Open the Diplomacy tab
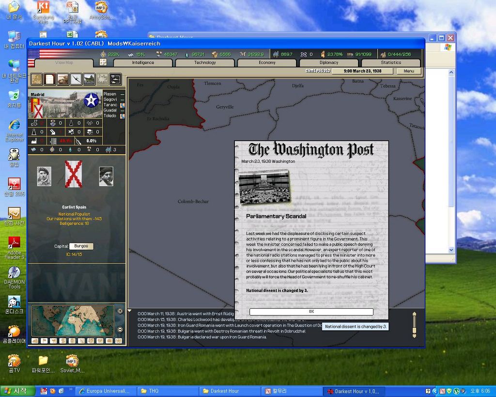The image size is (496, 397). point(329,63)
